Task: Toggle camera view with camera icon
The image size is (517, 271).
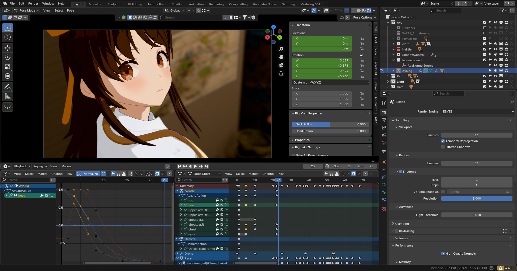Action: tap(281, 65)
